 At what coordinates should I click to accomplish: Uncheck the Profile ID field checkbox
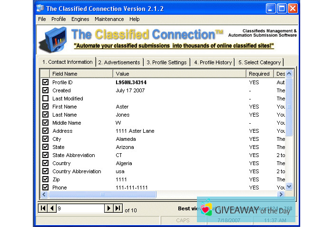(45, 82)
